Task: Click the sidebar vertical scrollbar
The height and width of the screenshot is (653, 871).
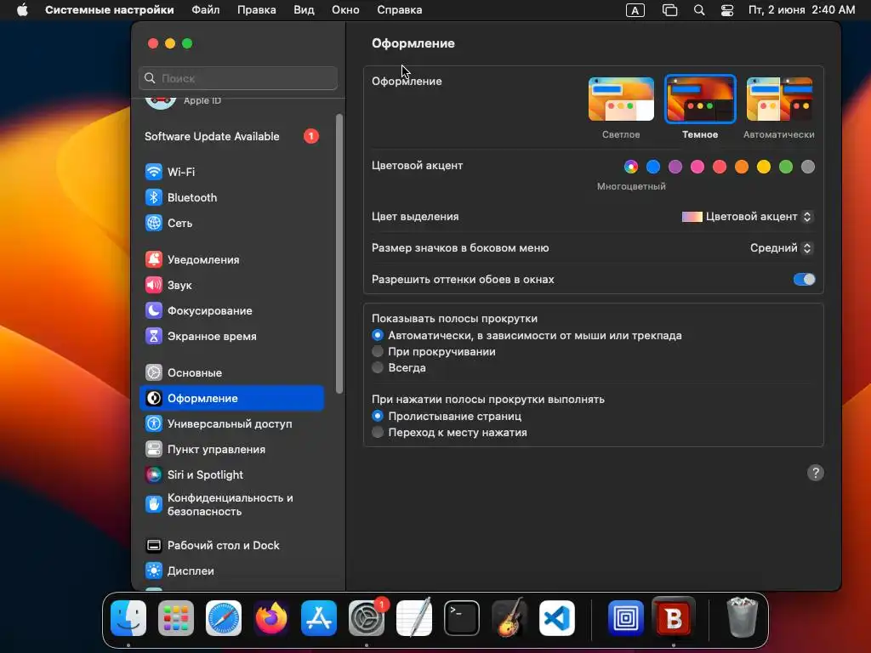Action: [x=339, y=253]
